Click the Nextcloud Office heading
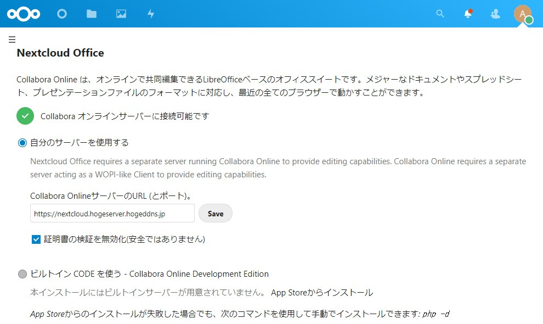 click(x=60, y=53)
